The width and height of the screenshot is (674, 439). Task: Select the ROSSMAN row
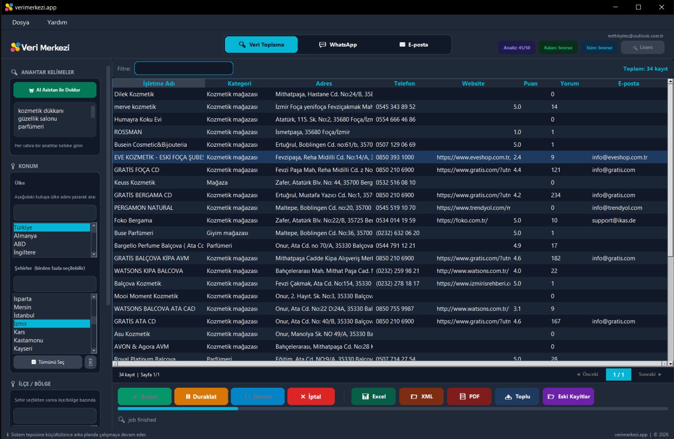tap(390, 132)
